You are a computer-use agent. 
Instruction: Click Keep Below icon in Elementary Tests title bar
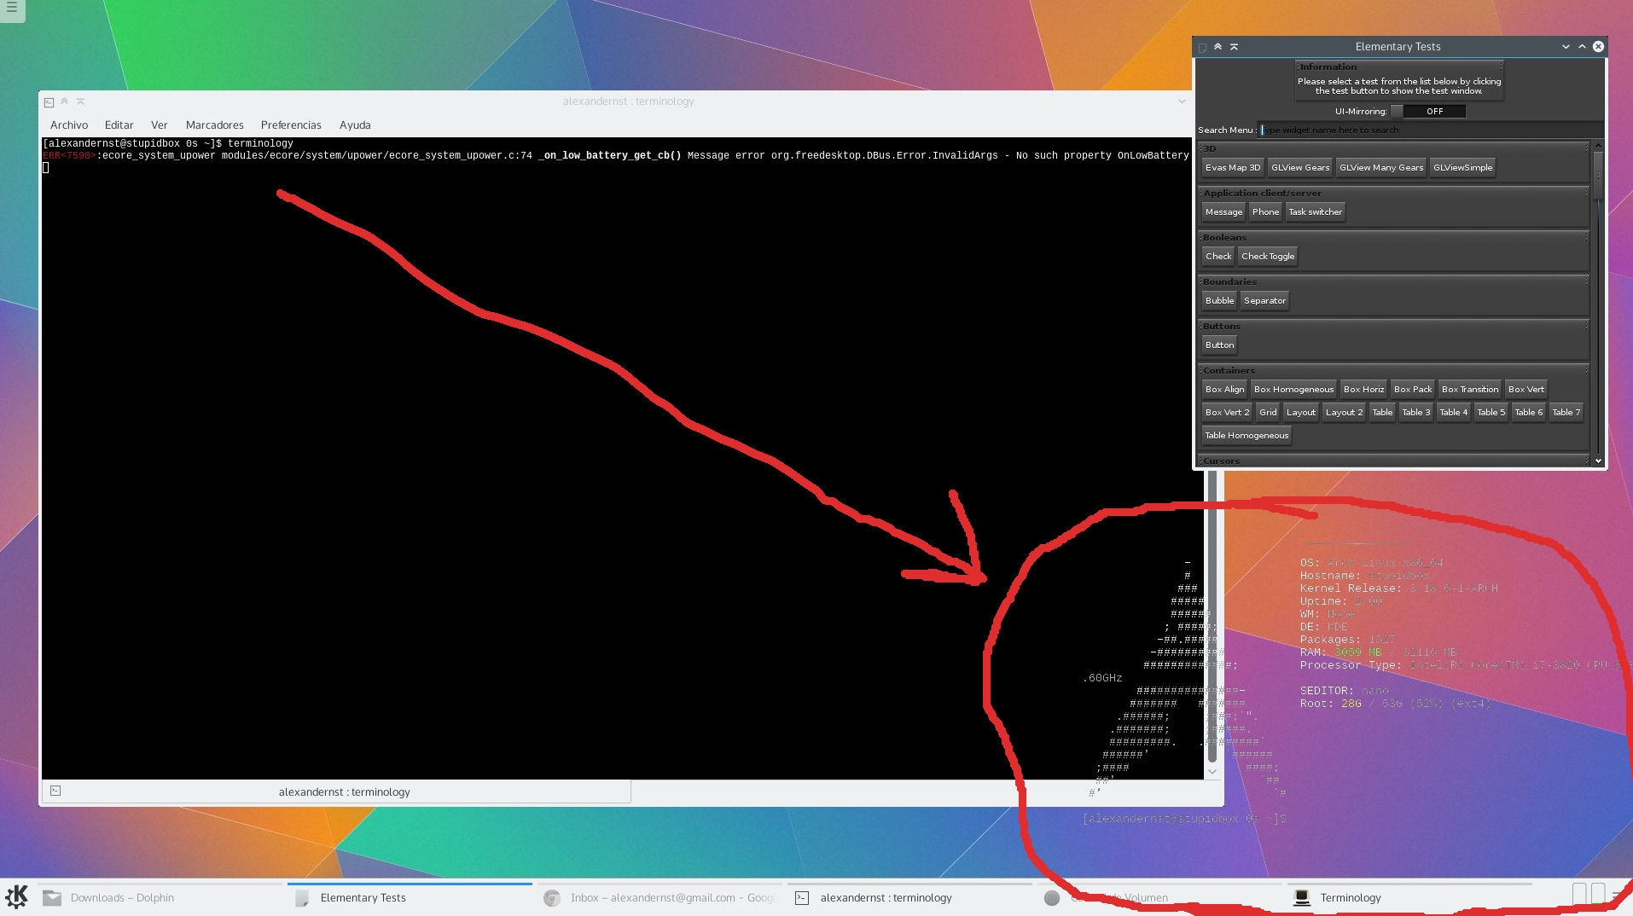click(1234, 47)
